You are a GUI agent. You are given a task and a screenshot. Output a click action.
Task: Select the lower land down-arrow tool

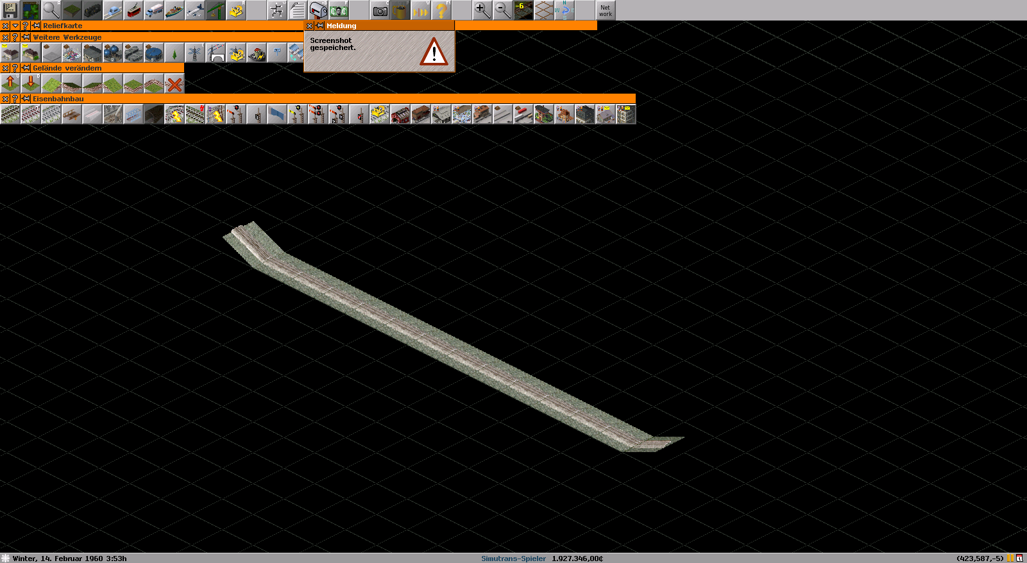point(30,83)
